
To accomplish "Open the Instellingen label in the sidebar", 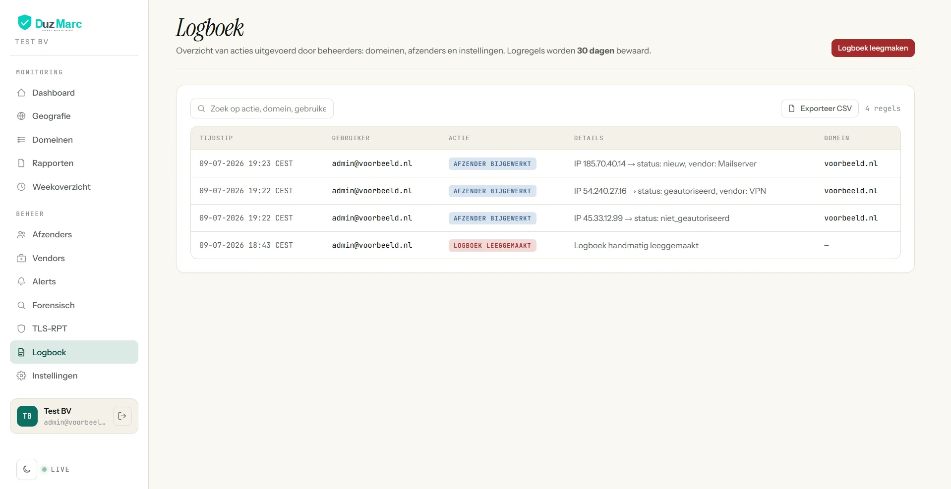I will (55, 376).
